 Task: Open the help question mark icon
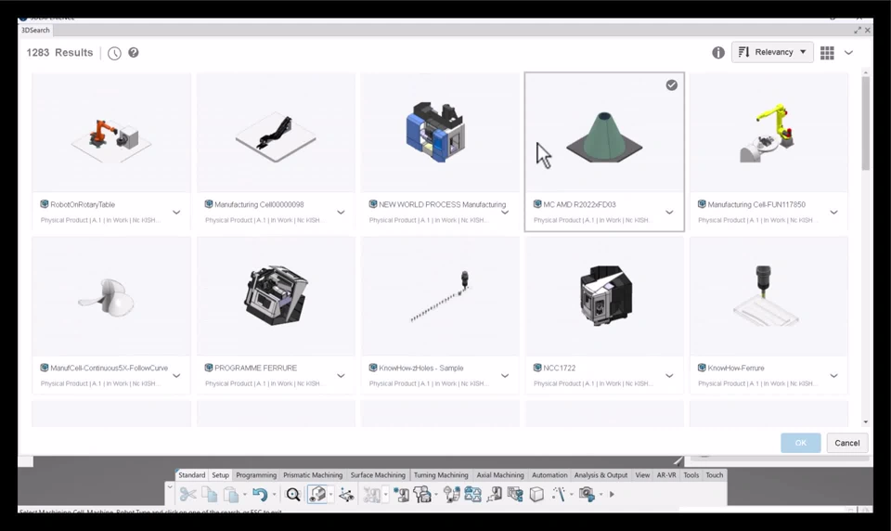pyautogui.click(x=134, y=52)
